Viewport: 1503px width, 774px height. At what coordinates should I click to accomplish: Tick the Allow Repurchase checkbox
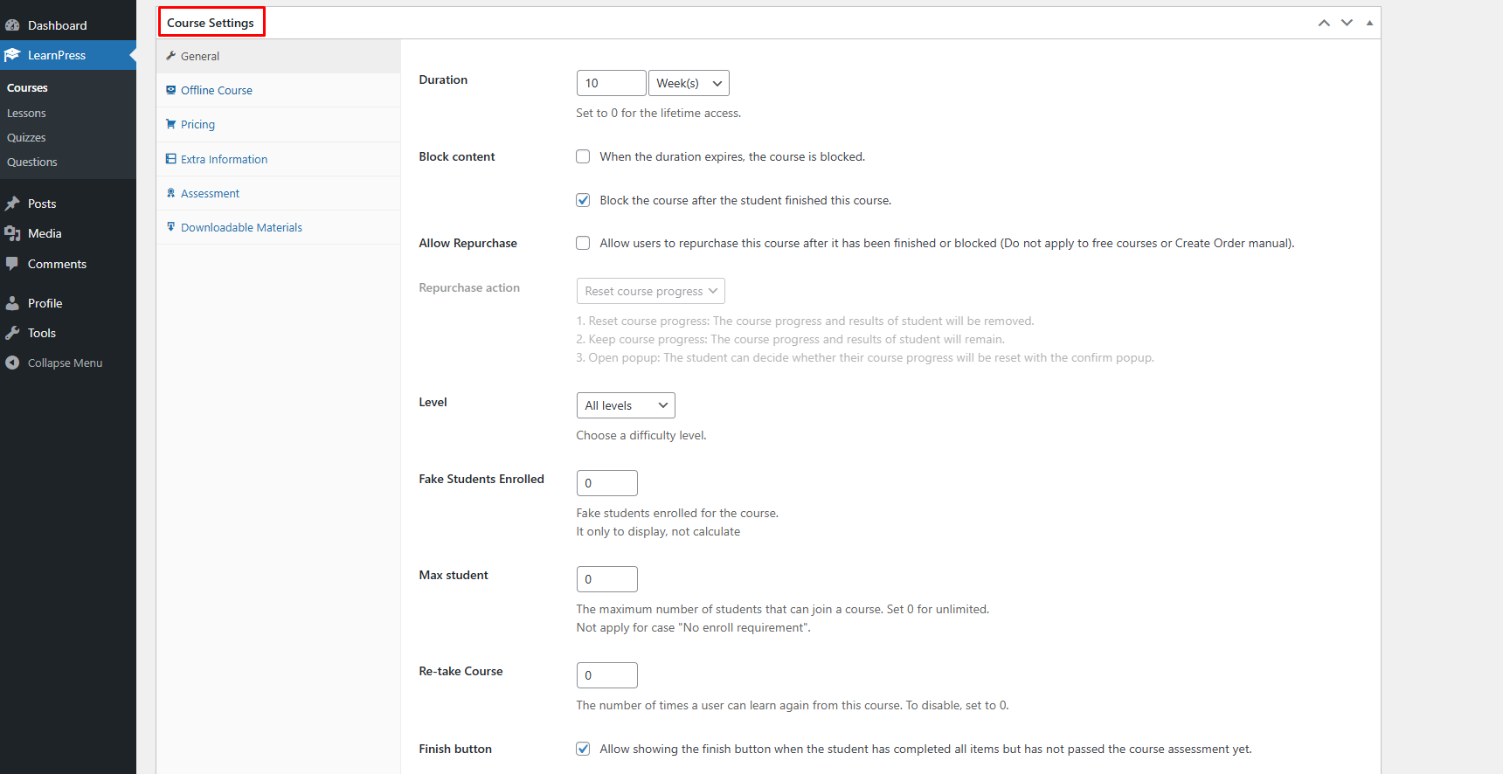coord(583,243)
